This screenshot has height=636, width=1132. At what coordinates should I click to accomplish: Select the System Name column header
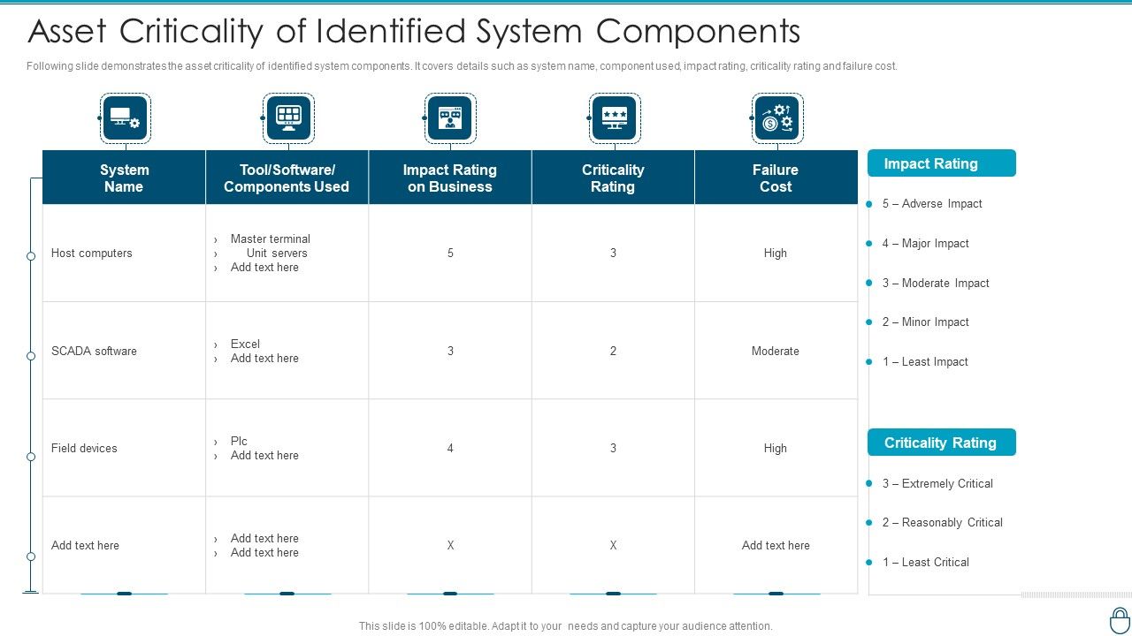pos(124,178)
